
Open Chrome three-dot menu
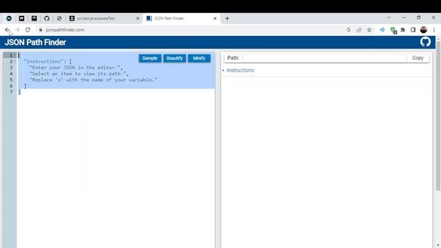tap(434, 30)
